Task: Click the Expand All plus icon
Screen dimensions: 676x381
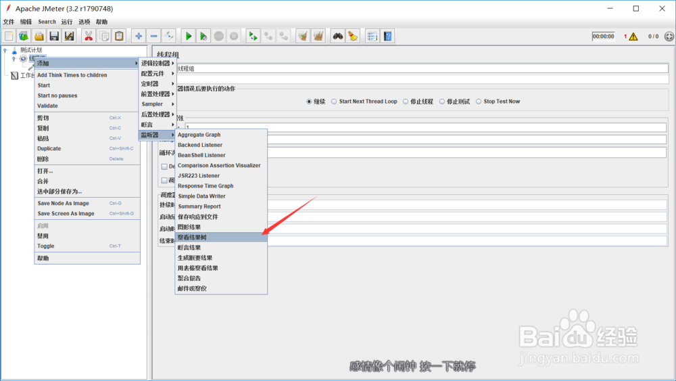Action: click(139, 37)
